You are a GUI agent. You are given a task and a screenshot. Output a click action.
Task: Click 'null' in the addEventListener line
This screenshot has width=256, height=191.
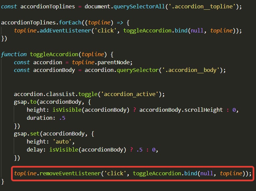[197, 30]
